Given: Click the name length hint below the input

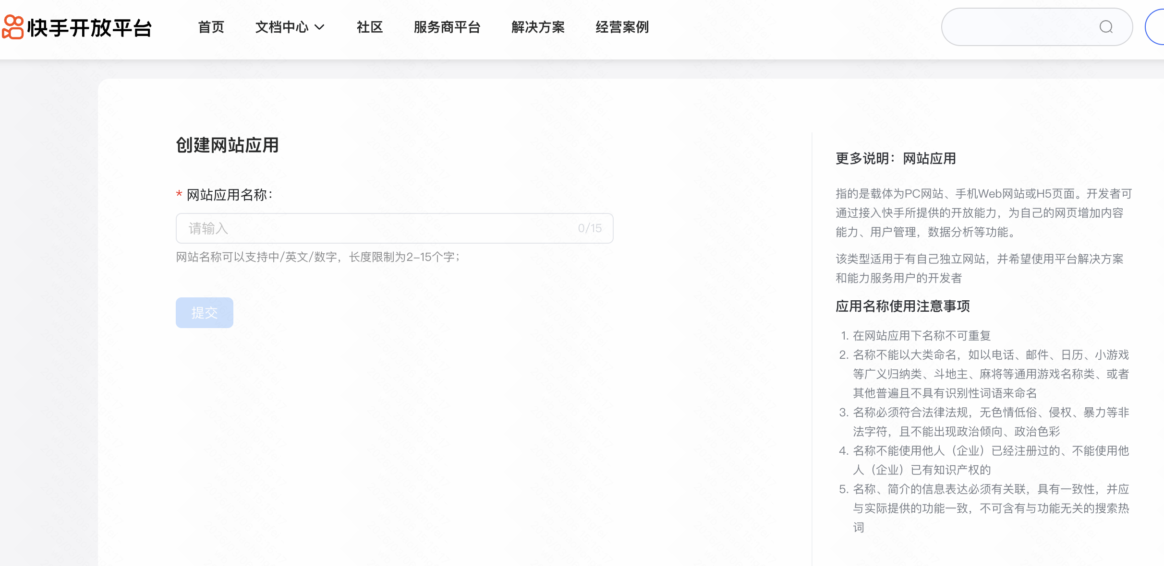Looking at the screenshot, I should 317,257.
